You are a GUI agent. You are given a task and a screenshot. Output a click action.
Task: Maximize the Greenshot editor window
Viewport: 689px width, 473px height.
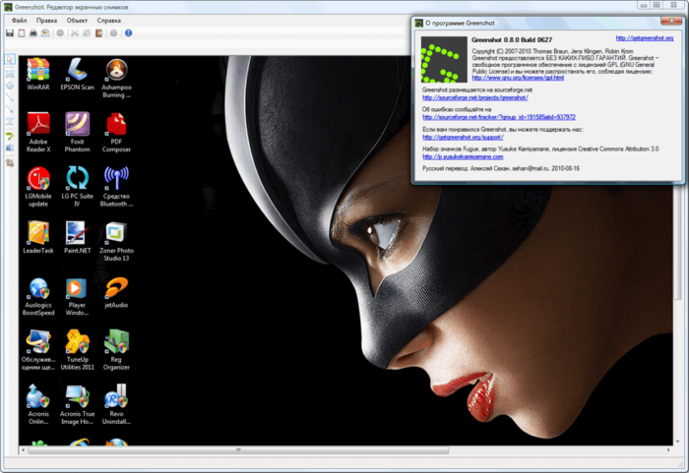click(x=657, y=5)
